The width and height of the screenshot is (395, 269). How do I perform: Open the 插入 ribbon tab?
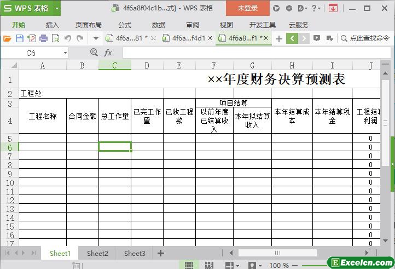52,25
